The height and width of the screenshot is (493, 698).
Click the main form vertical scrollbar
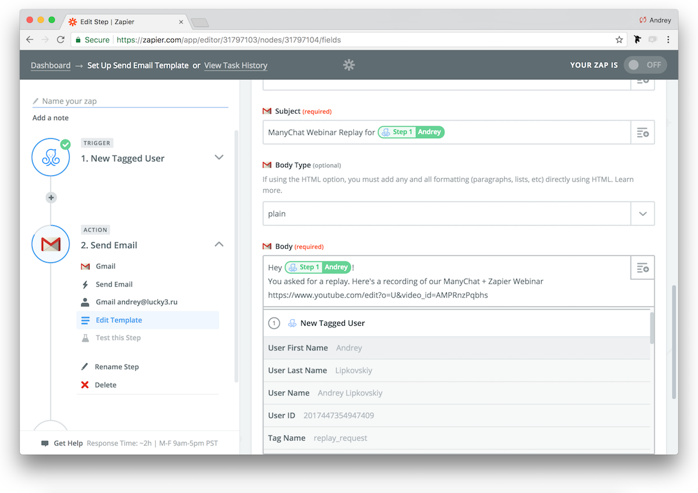coord(674,341)
